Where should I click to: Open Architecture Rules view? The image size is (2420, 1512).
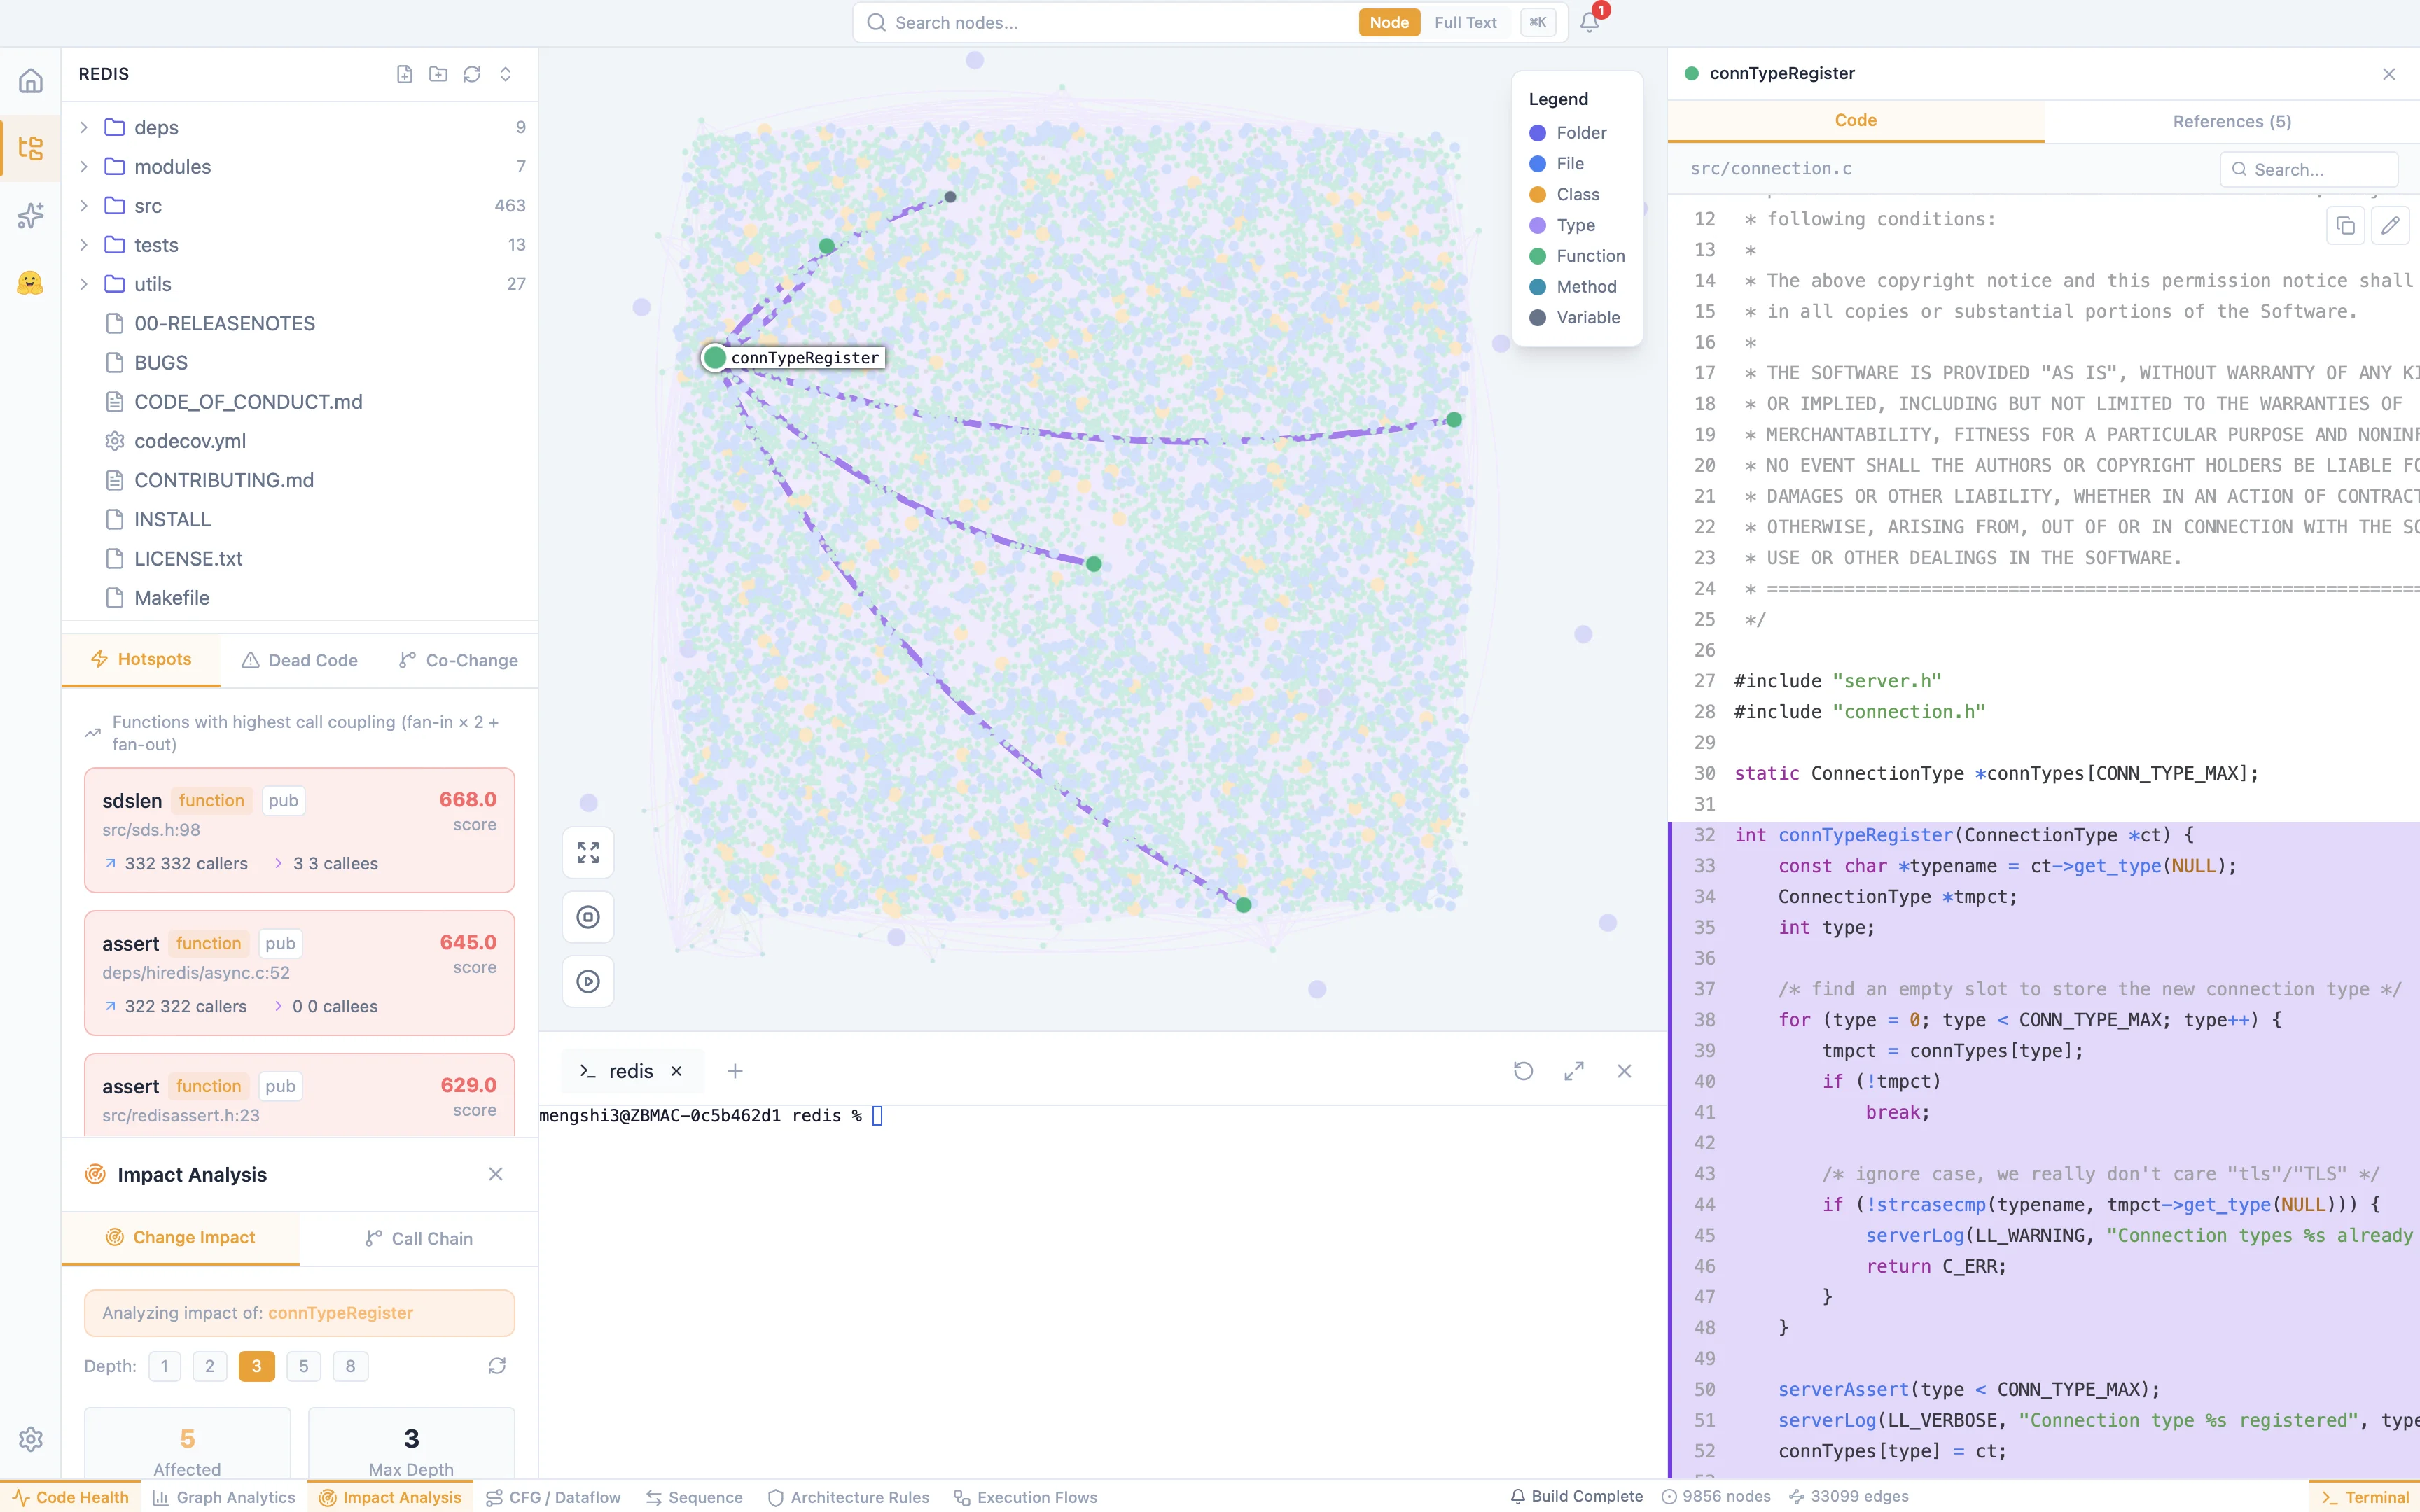(848, 1497)
